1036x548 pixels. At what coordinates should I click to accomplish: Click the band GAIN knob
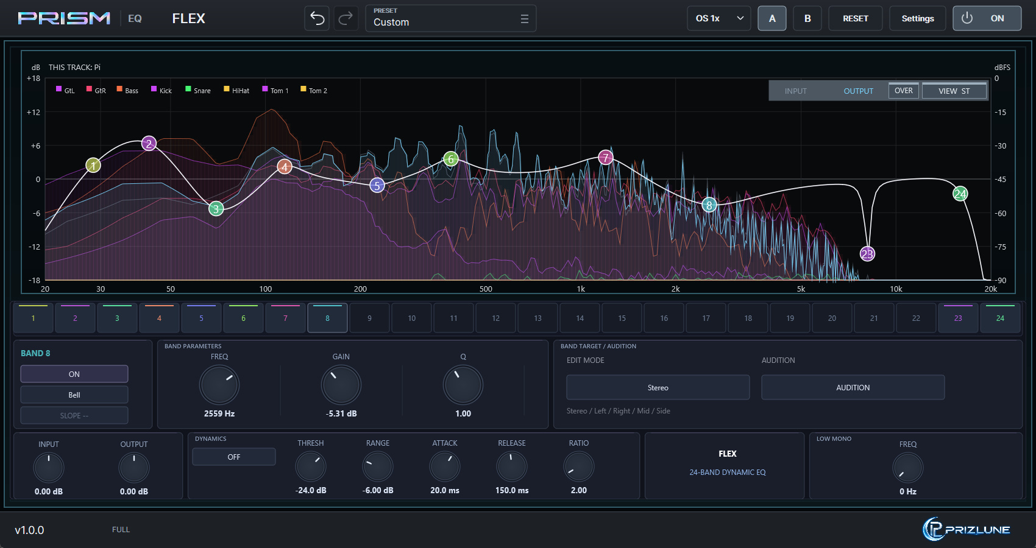(341, 385)
